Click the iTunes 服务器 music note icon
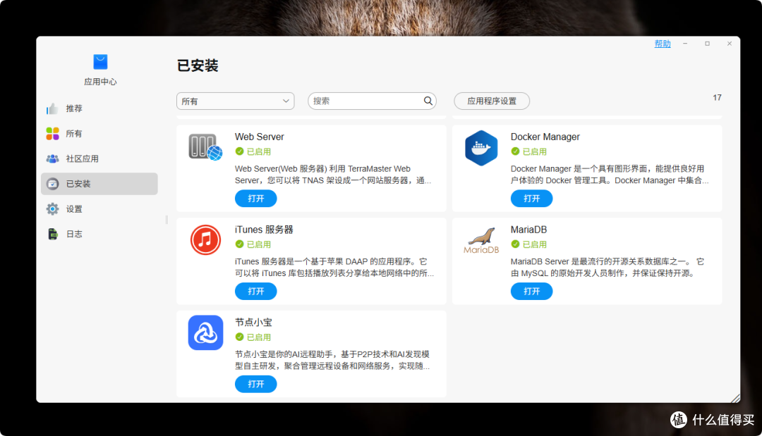 205,239
